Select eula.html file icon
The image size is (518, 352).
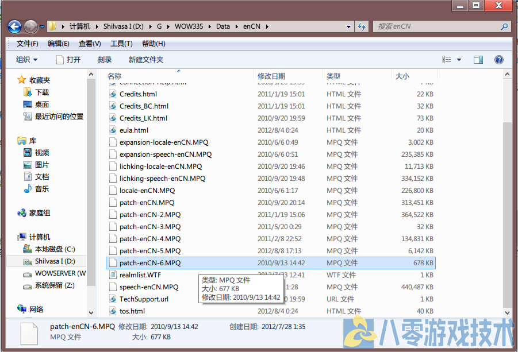113,130
